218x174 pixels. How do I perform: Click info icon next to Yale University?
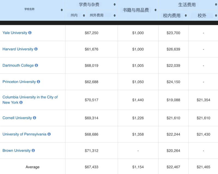pos(30,33)
